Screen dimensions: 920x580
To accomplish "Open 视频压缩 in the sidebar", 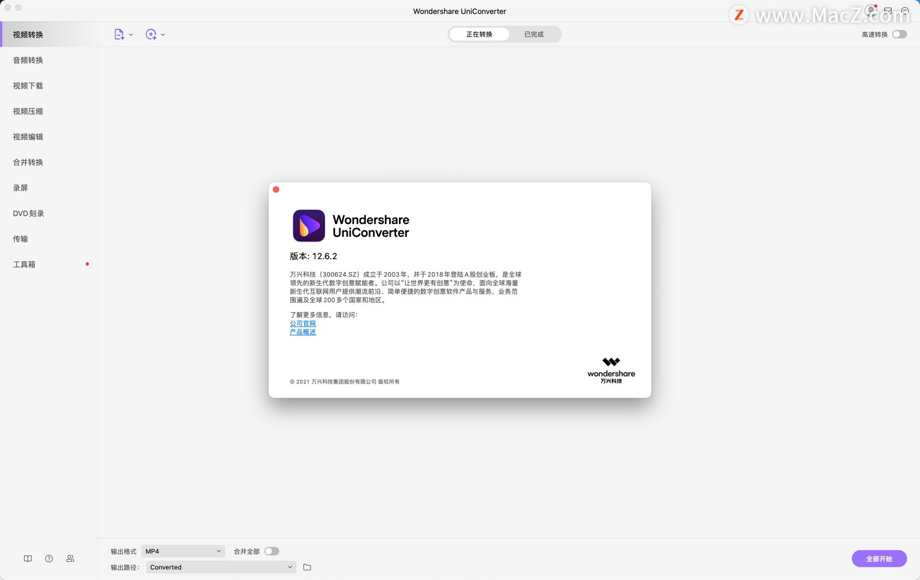I will pos(49,111).
